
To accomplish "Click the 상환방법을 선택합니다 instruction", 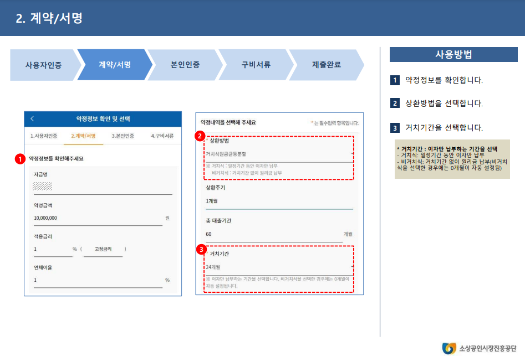I will [444, 104].
